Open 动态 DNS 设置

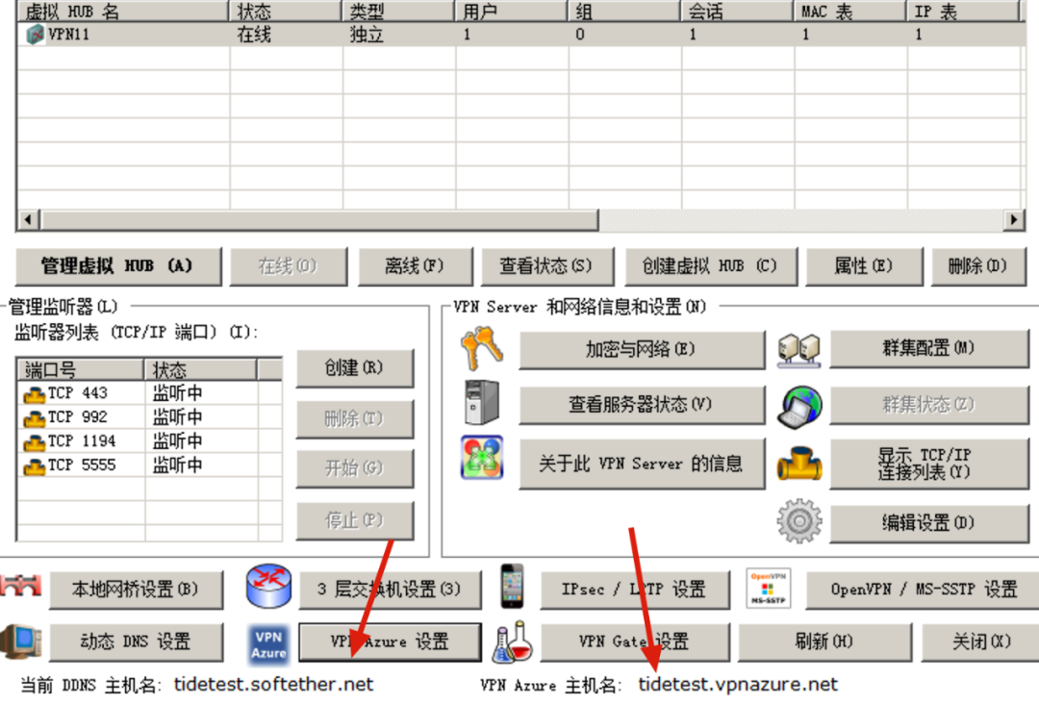(x=136, y=641)
